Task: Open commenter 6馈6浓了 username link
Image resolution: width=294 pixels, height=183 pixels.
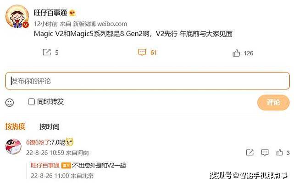Action: coord(38,142)
